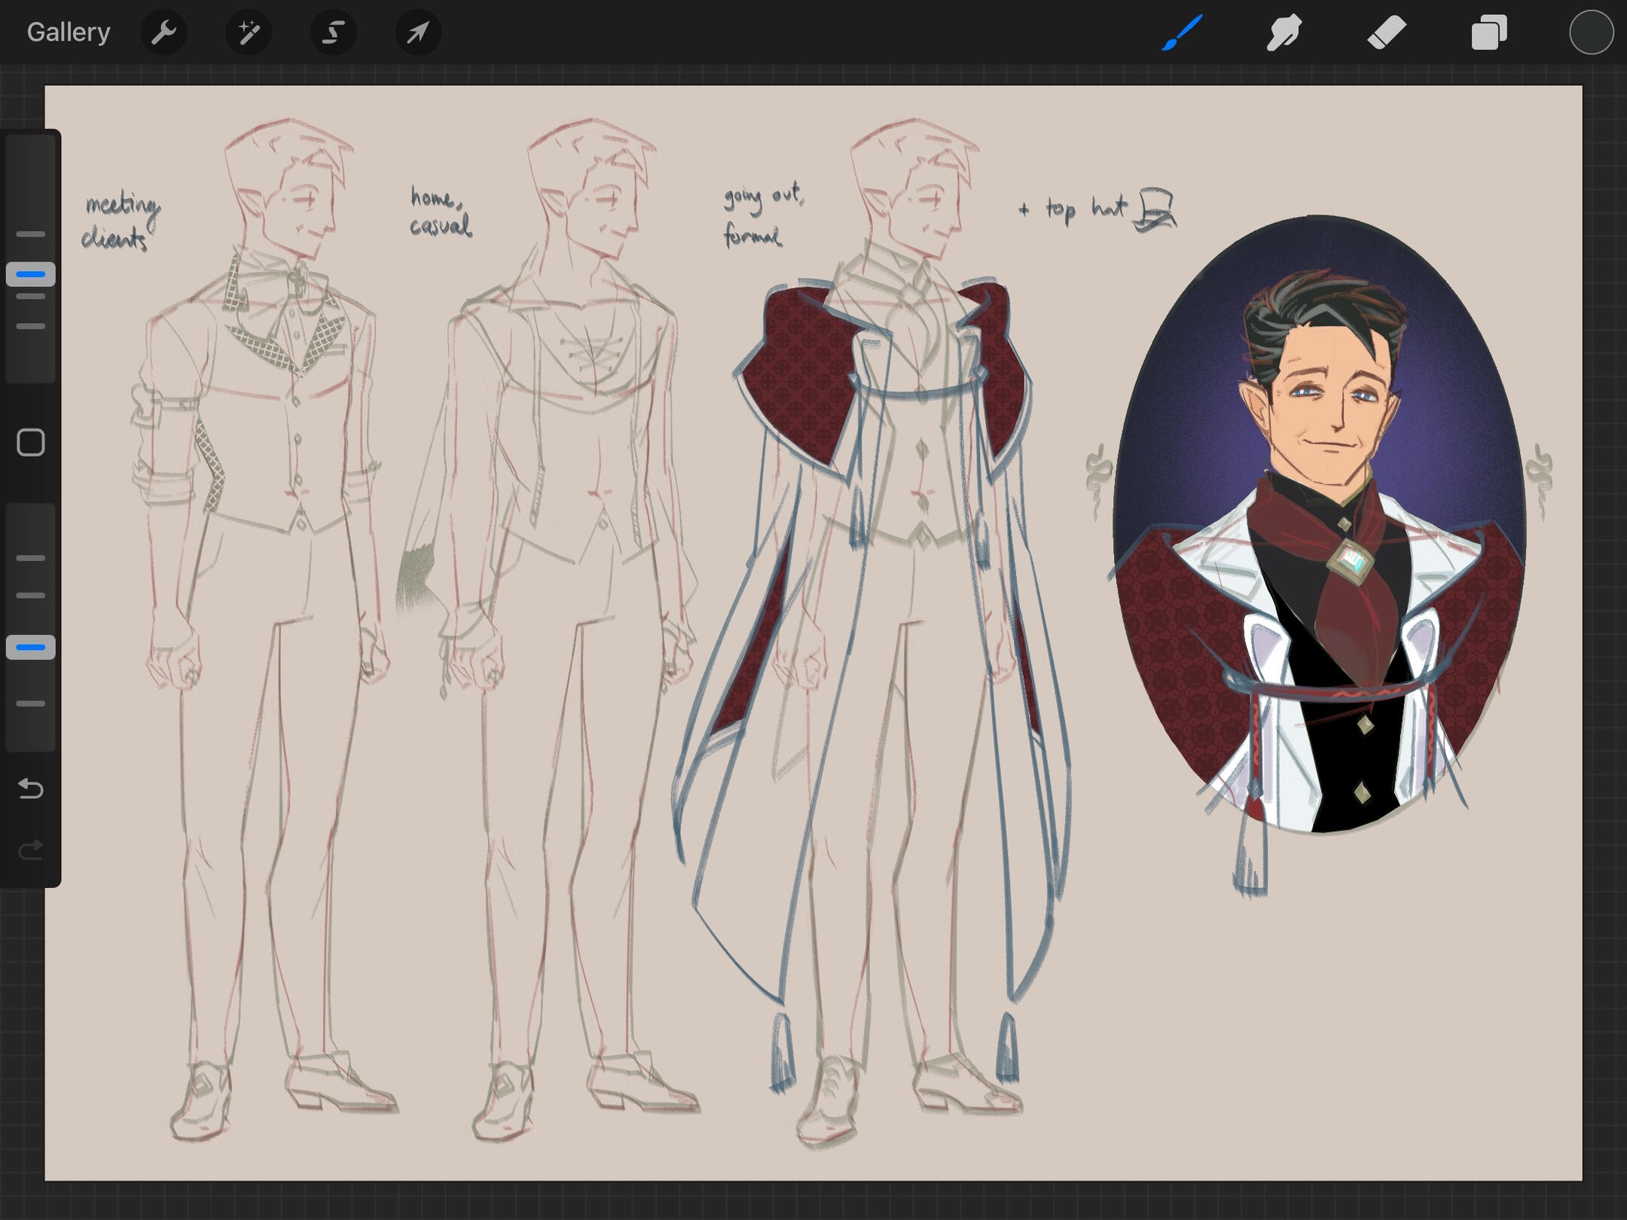Tap the brush opacity slider handle
The image size is (1627, 1220).
(31, 647)
